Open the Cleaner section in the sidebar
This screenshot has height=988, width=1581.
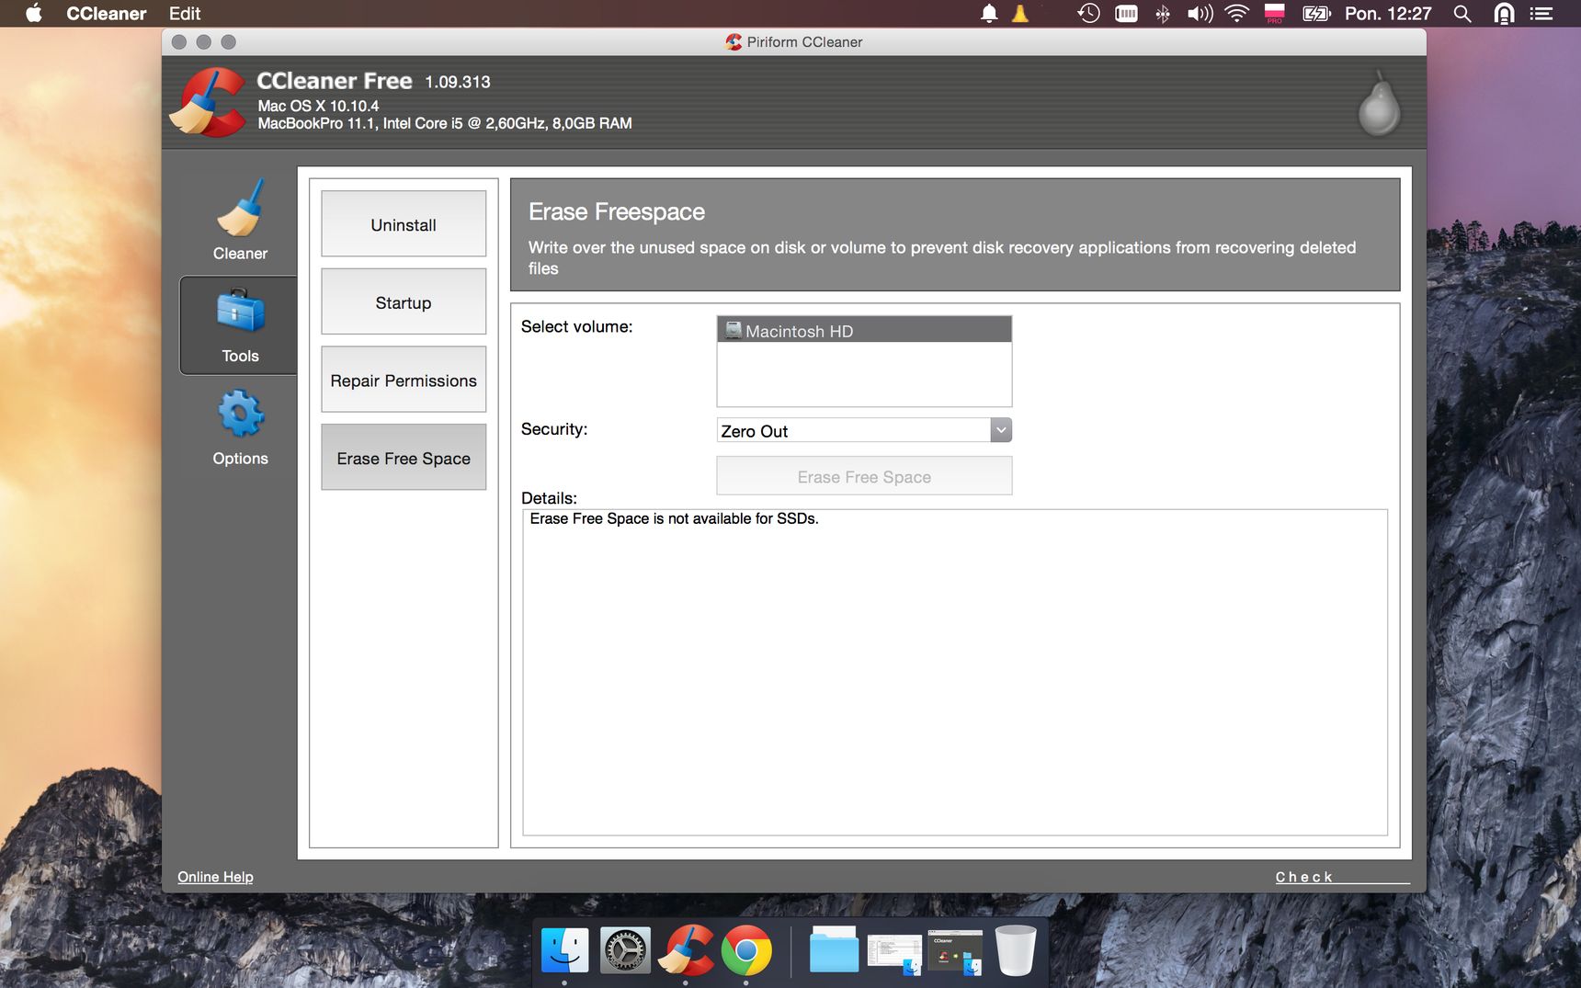click(x=240, y=221)
